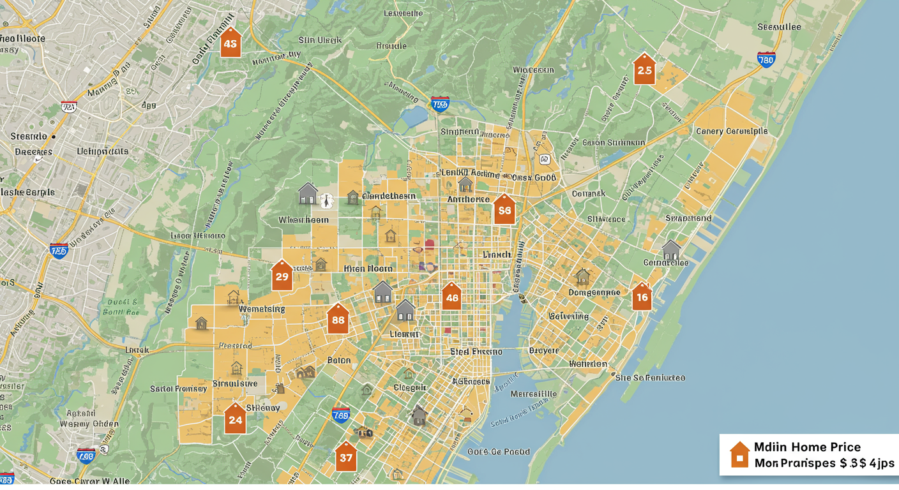
Task: Click the orange price marker labeled 45
Action: (230, 43)
